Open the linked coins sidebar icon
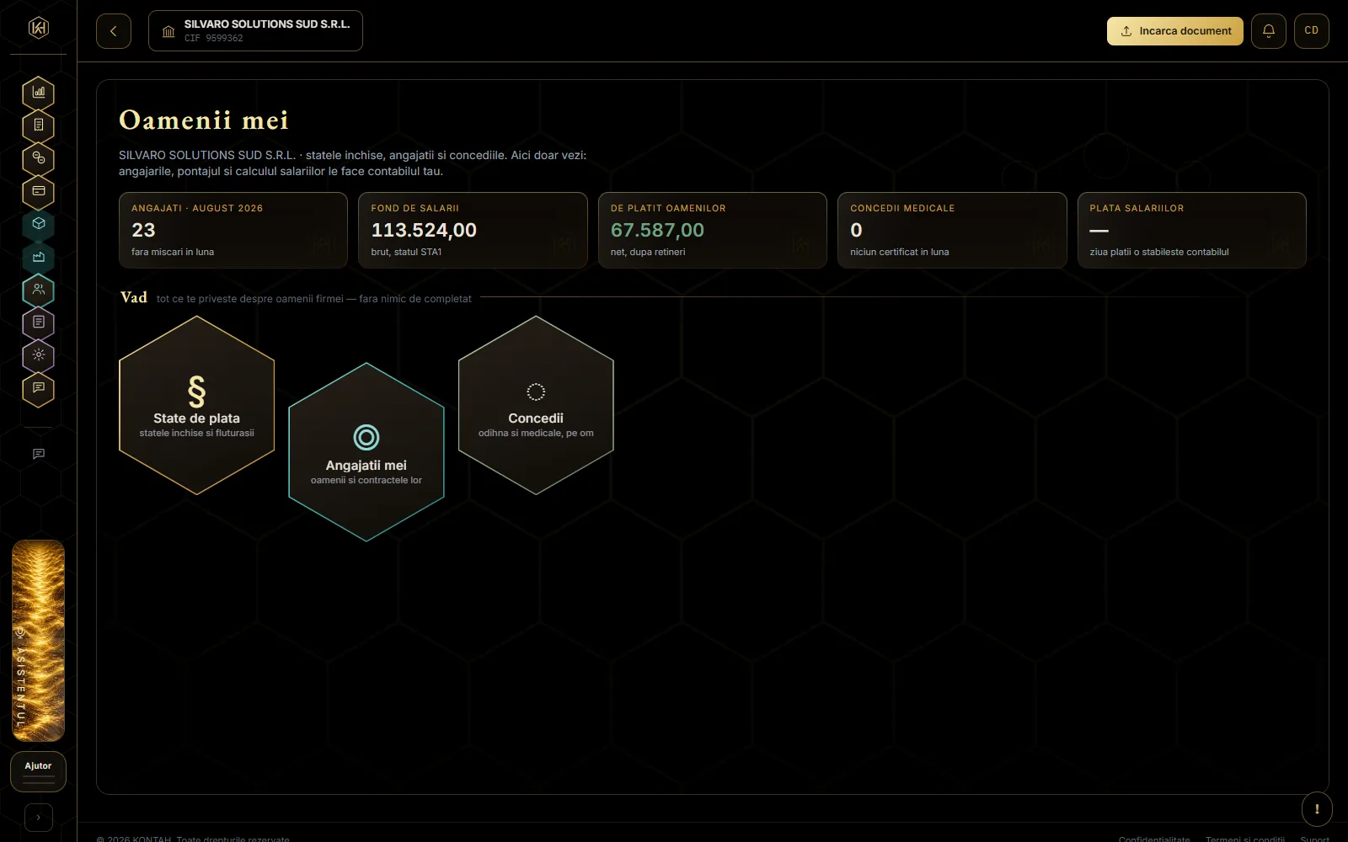Viewport: 1348px width, 842px height. coord(38,158)
